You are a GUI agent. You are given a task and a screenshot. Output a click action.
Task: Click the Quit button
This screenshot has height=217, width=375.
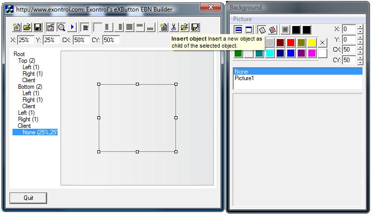pos(29,198)
